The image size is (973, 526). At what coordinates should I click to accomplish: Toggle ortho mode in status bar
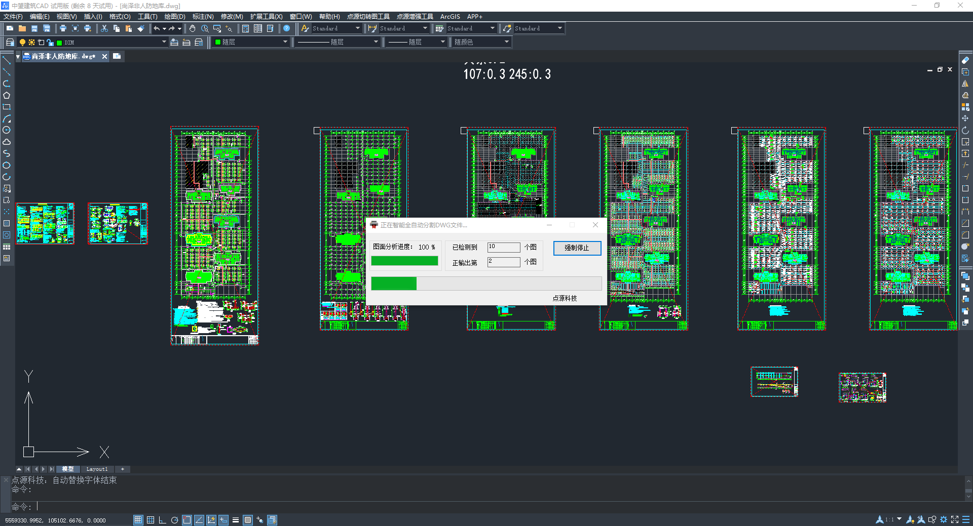pyautogui.click(x=162, y=520)
